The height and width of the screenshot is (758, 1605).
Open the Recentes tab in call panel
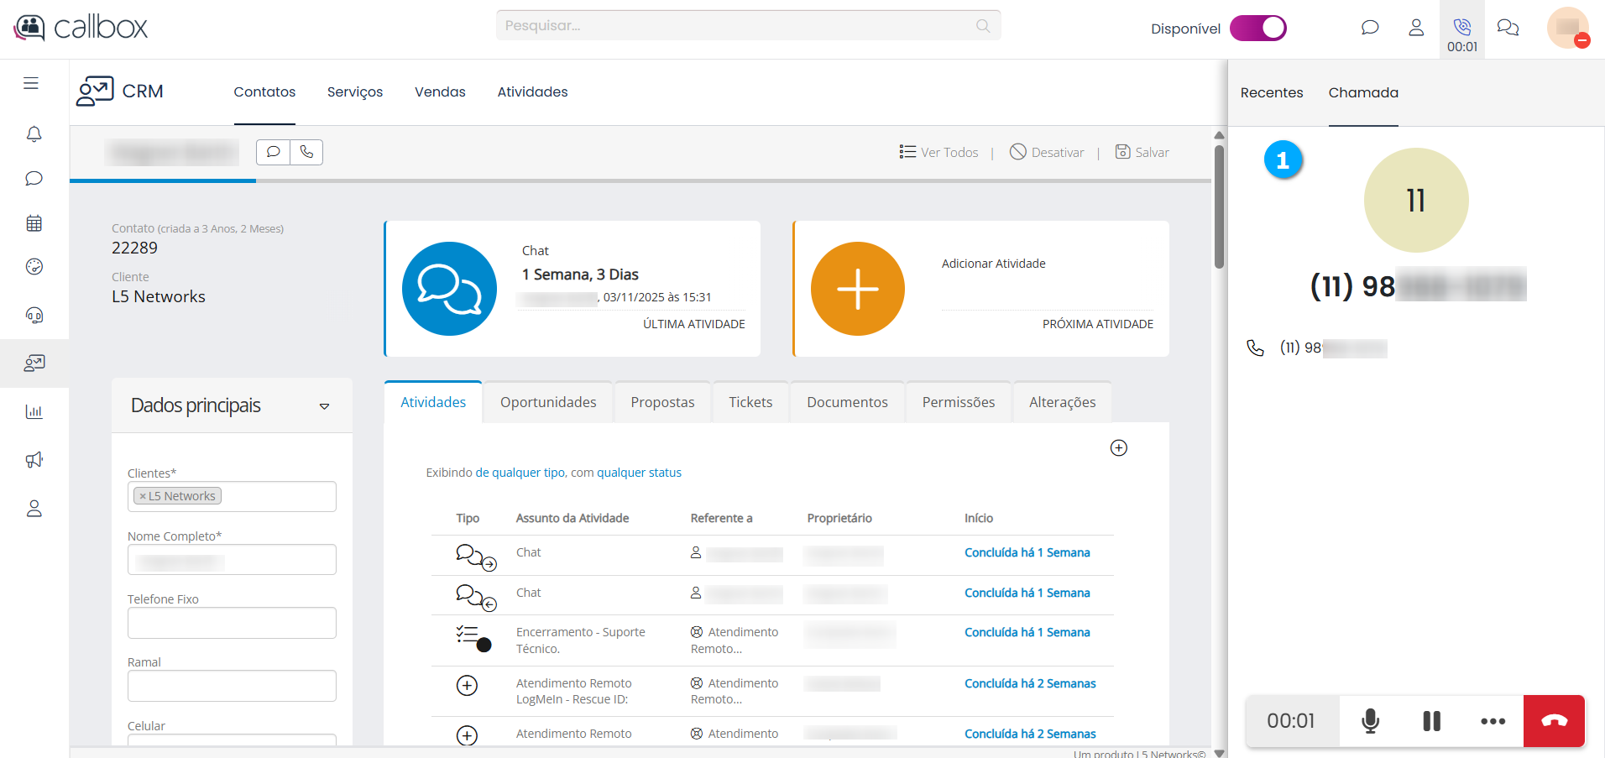point(1272,92)
